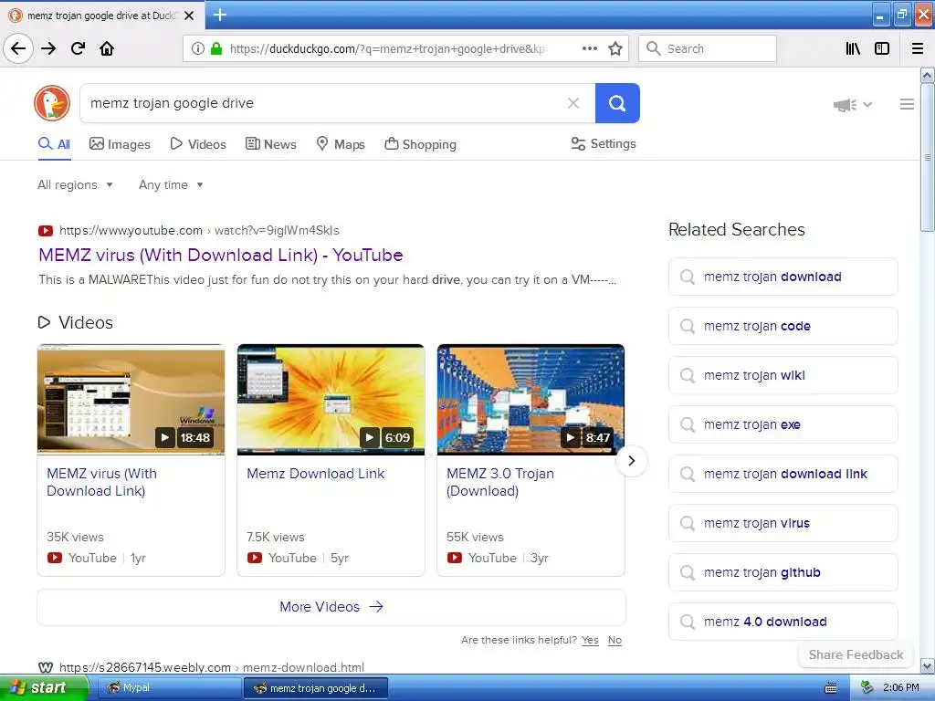Click the keyboard tray icon
Screen dimensions: 935x701
tap(831, 688)
